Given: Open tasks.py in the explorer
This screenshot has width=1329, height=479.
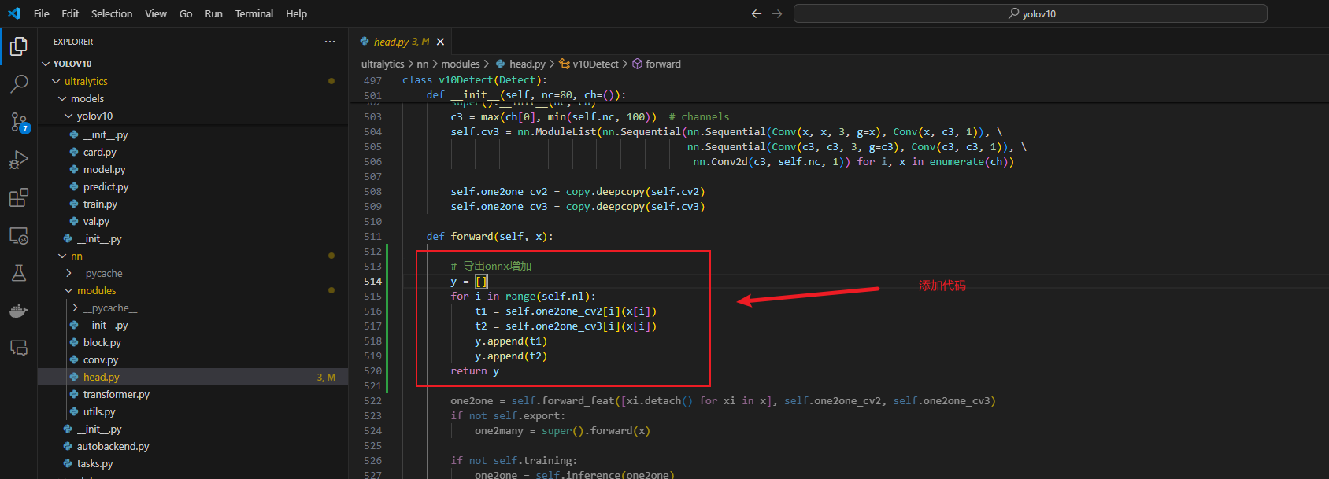Looking at the screenshot, I should pyautogui.click(x=193, y=463).
